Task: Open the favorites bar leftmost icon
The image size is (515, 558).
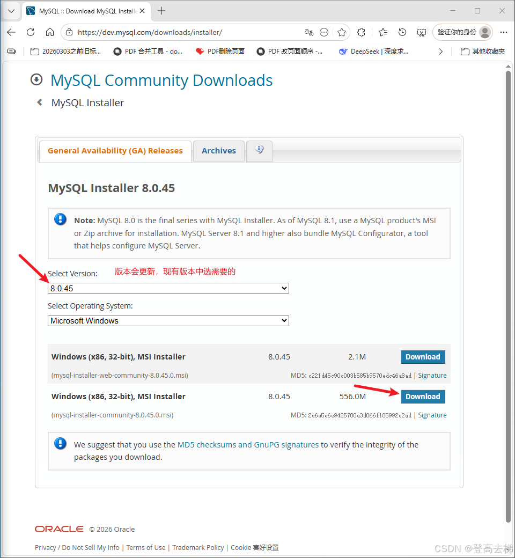Action: [x=11, y=52]
